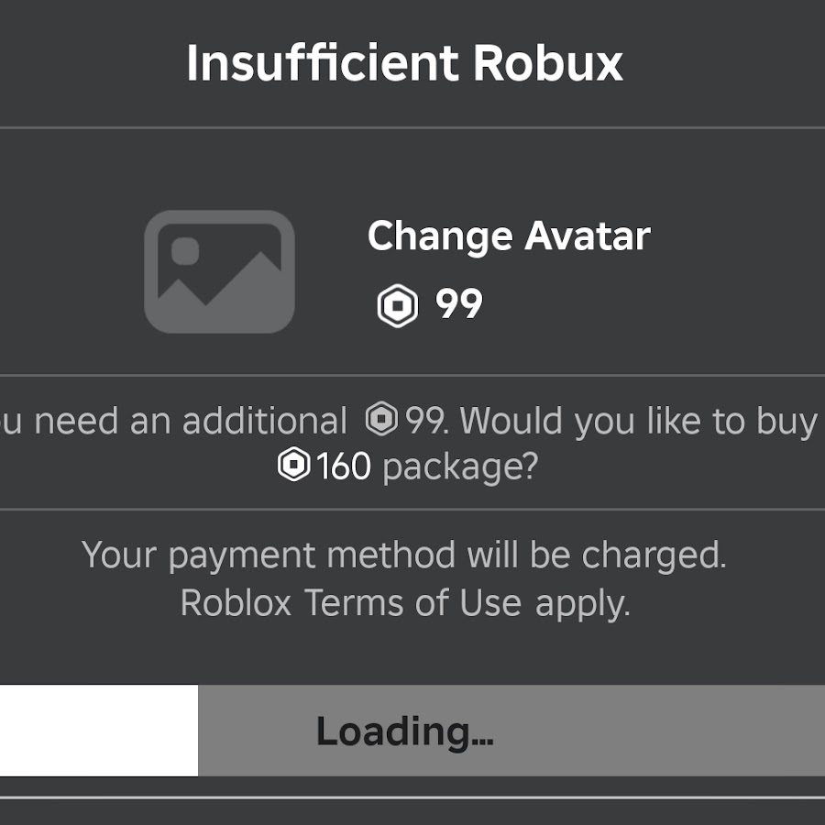Click the grey Loading... button
Viewport: 825px width, 825px height.
[511, 731]
